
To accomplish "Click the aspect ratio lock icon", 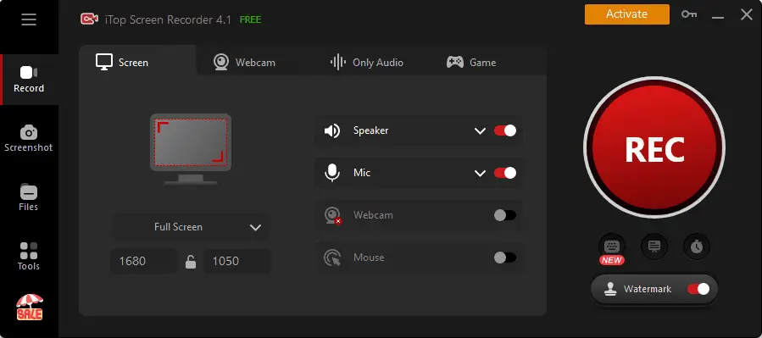I will pyautogui.click(x=191, y=262).
